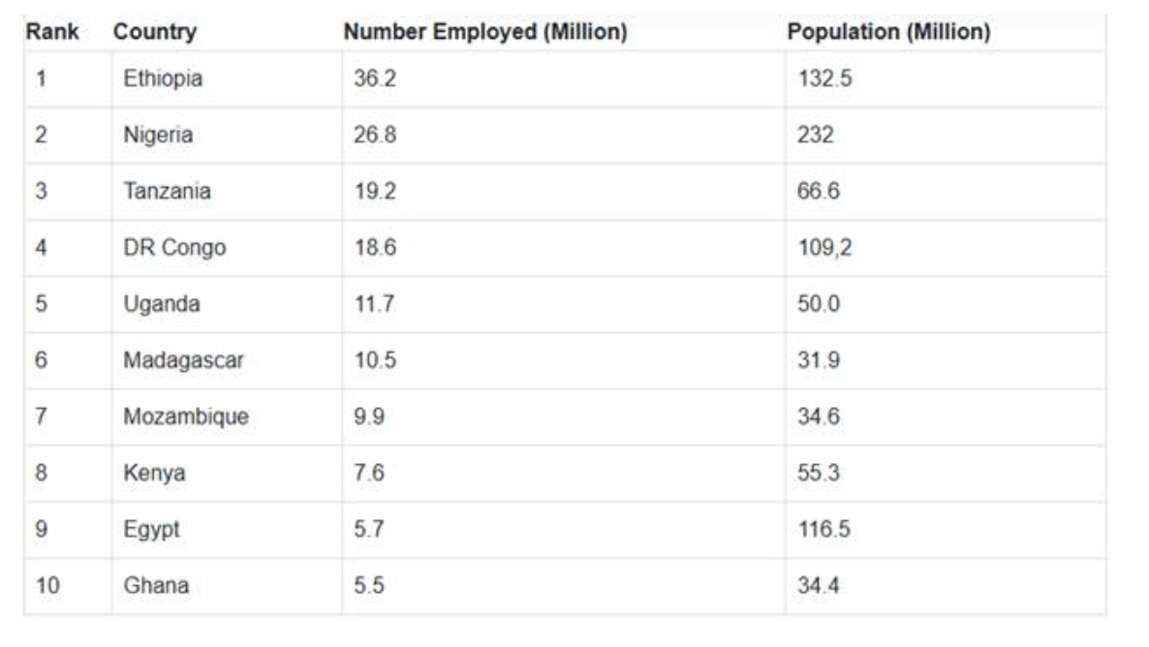The height and width of the screenshot is (647, 1149).
Task: Click the Number Employed (Million) header
Action: (x=485, y=32)
